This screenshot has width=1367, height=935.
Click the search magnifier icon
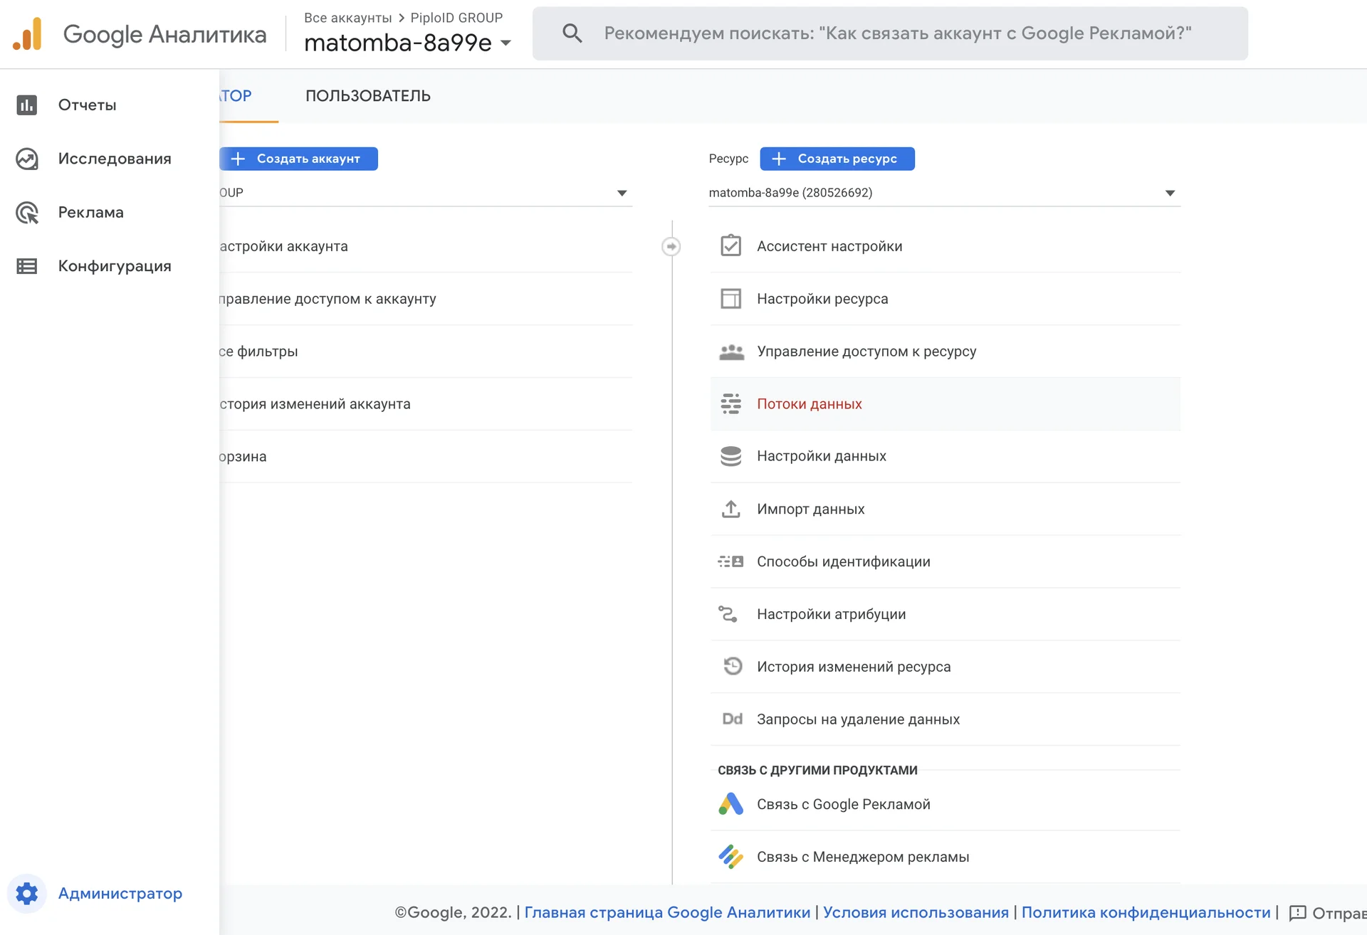pos(572,33)
